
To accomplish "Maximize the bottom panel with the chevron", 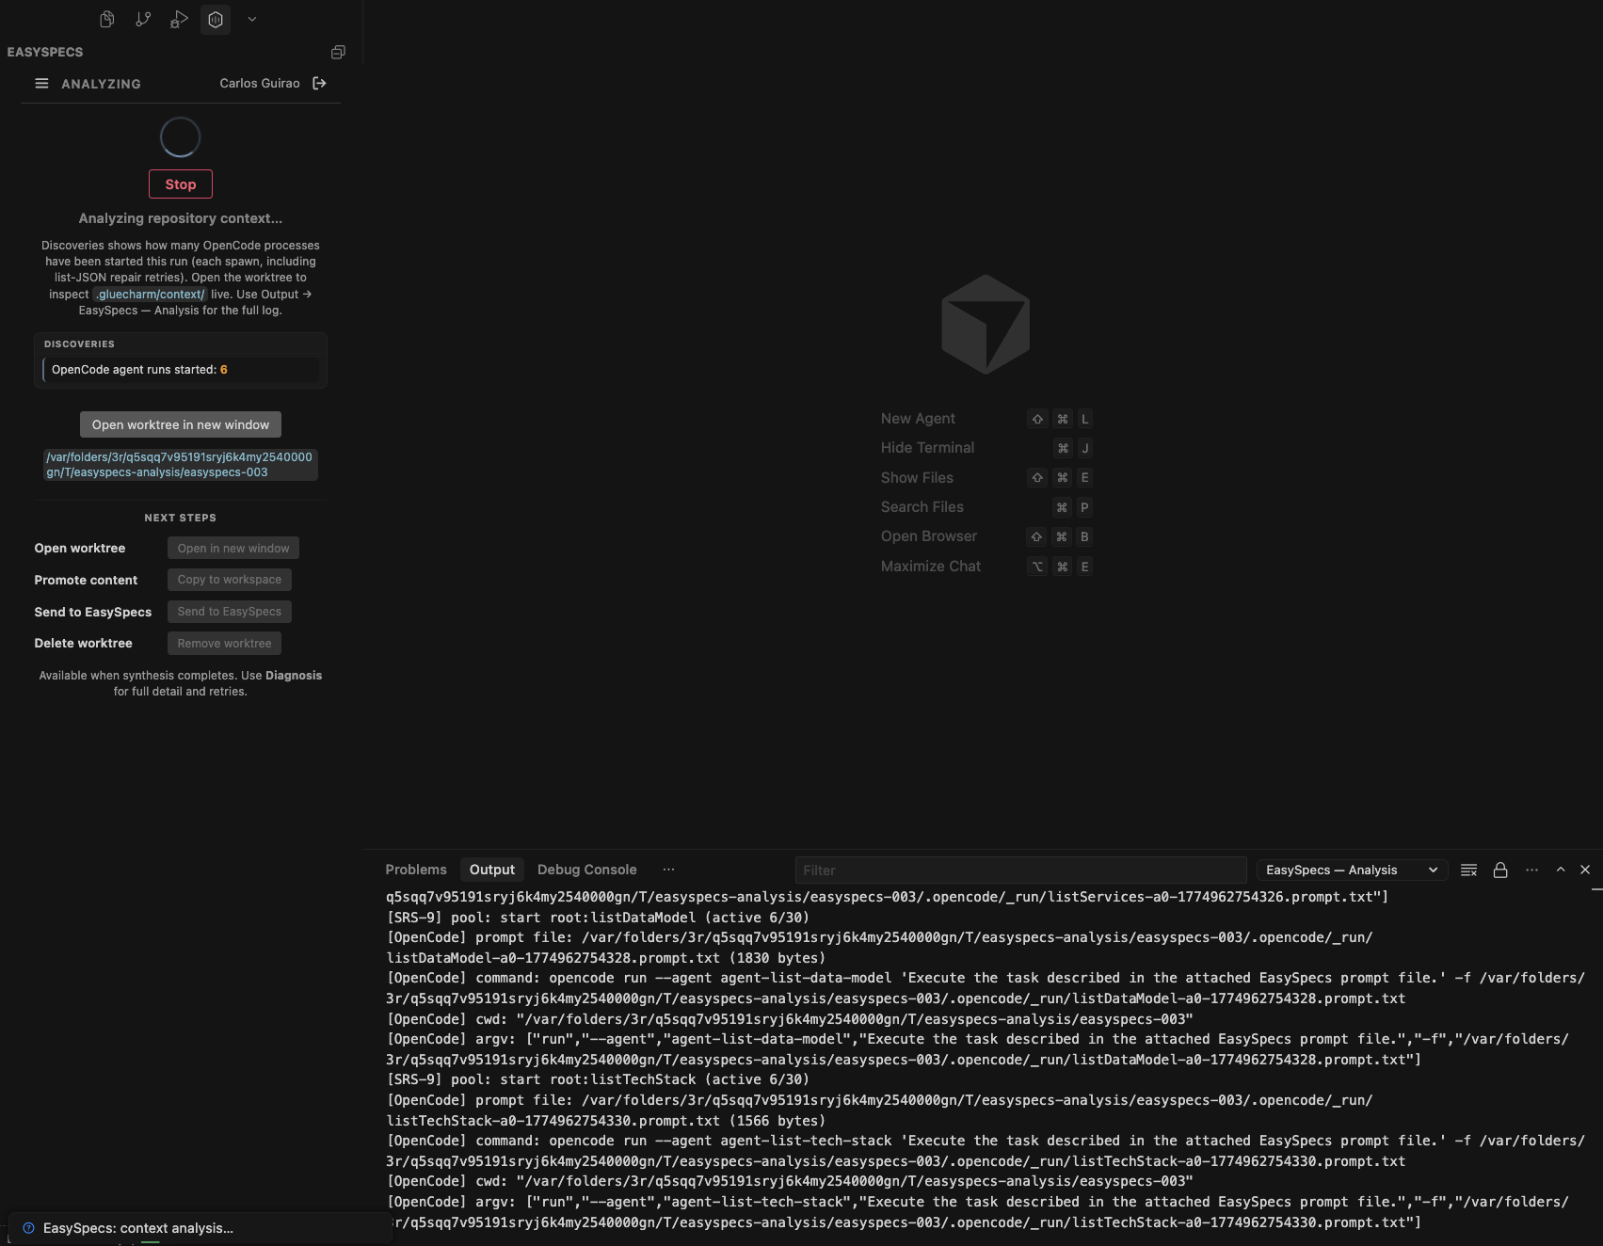I will (1560, 870).
